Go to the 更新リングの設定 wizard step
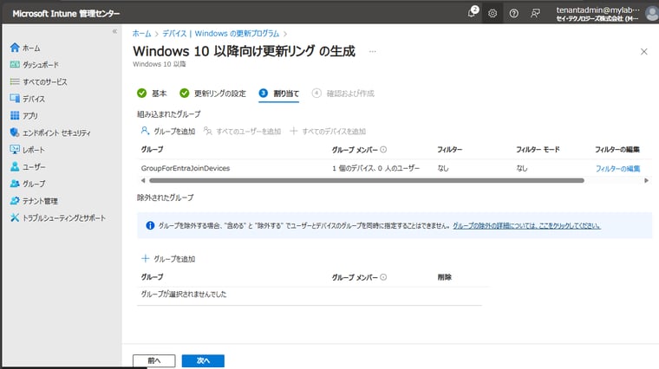The width and height of the screenshot is (659, 369). coord(212,94)
